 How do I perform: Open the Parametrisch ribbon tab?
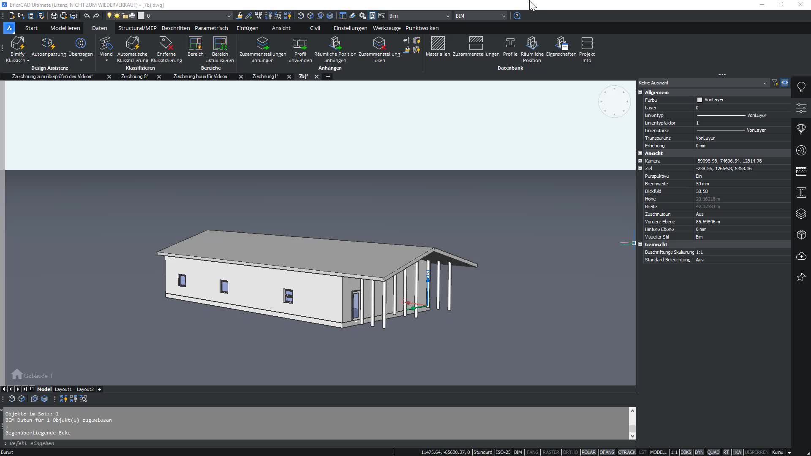(211, 28)
